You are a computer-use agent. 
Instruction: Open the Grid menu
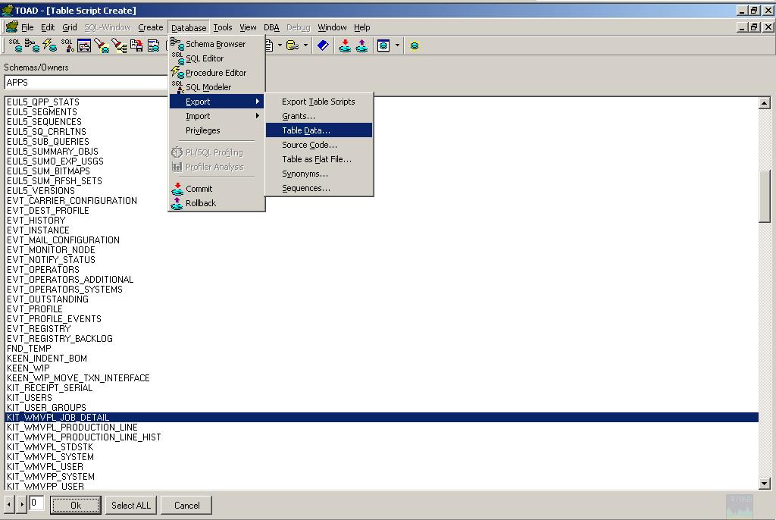pos(69,27)
